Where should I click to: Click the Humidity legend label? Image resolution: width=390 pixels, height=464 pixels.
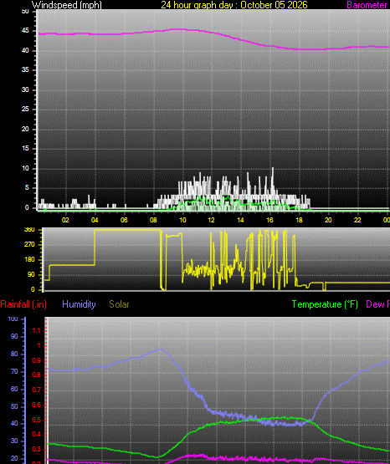pos(79,304)
